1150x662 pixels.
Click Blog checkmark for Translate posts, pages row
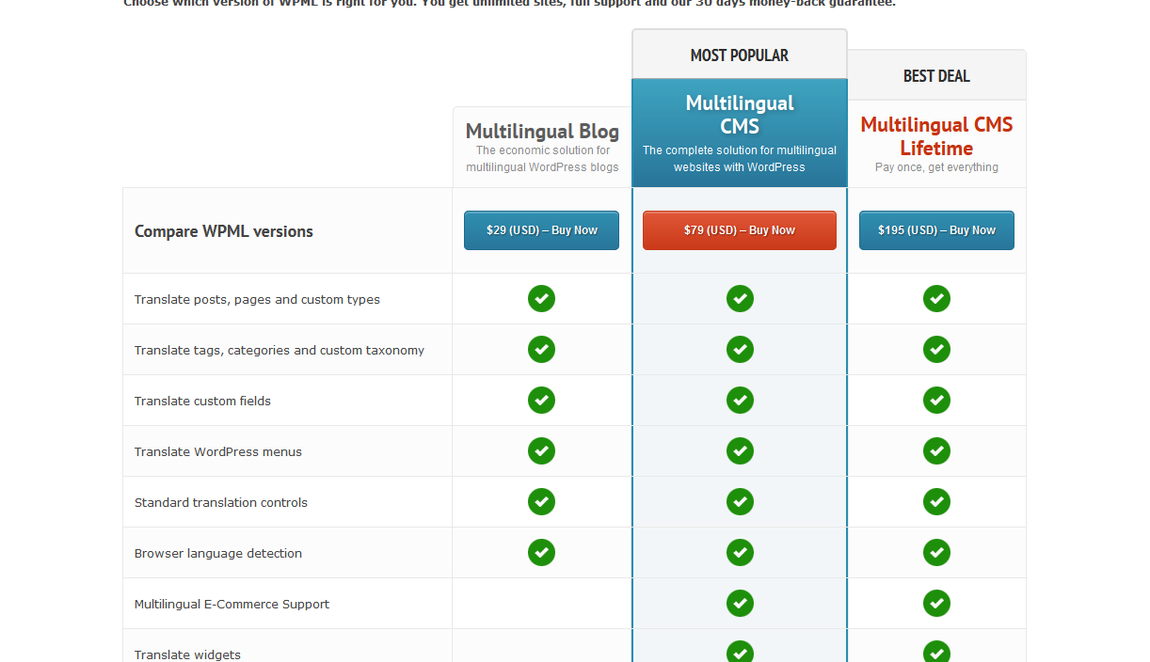[541, 299]
